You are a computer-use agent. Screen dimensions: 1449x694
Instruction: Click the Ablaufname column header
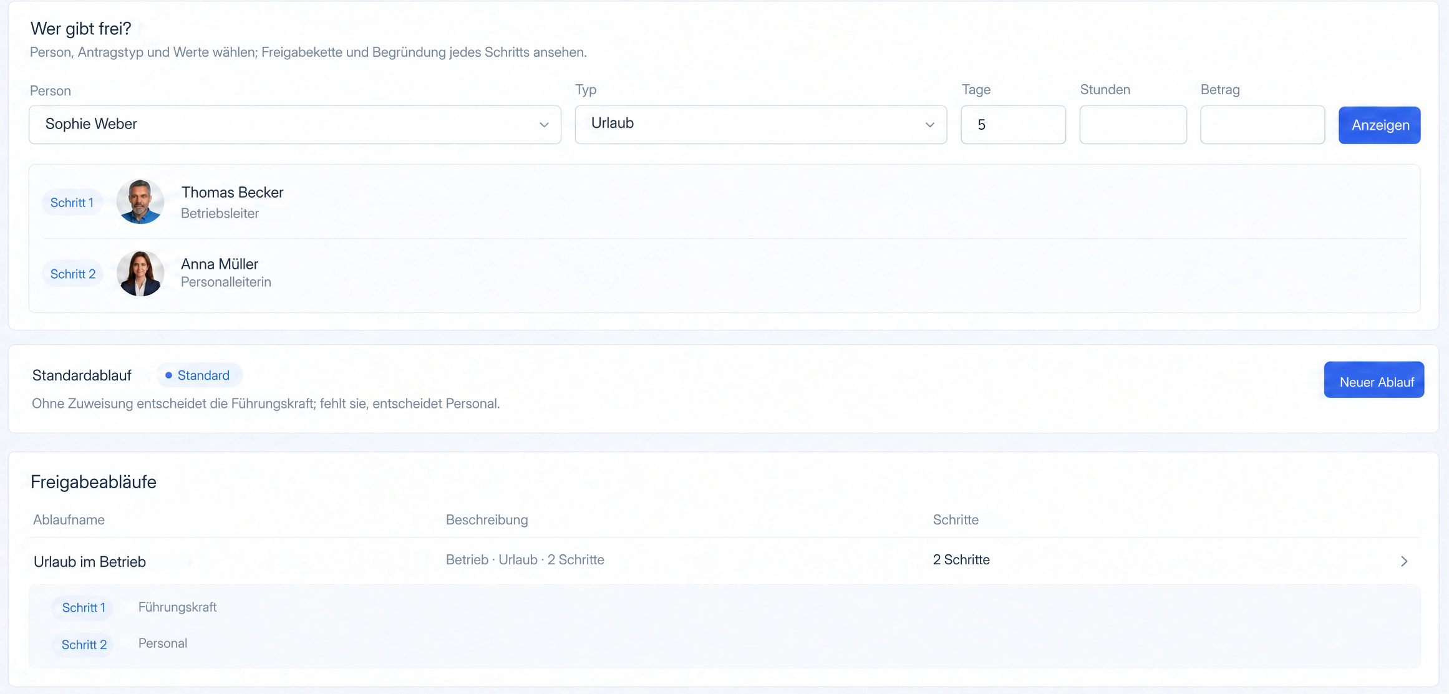[x=69, y=520]
